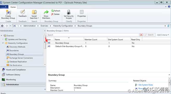Open the navigation history dropdown arrow
This screenshot has height=94, width=171.
[x=10, y=26]
